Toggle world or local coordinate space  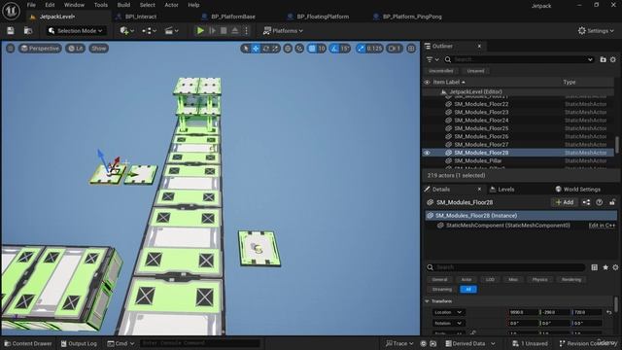click(x=288, y=49)
